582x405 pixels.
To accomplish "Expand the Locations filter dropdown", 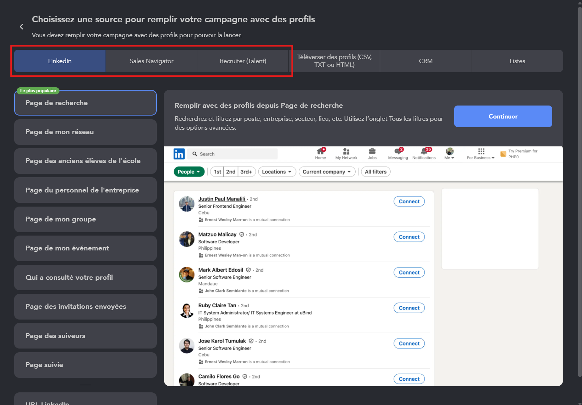I will click(x=277, y=172).
